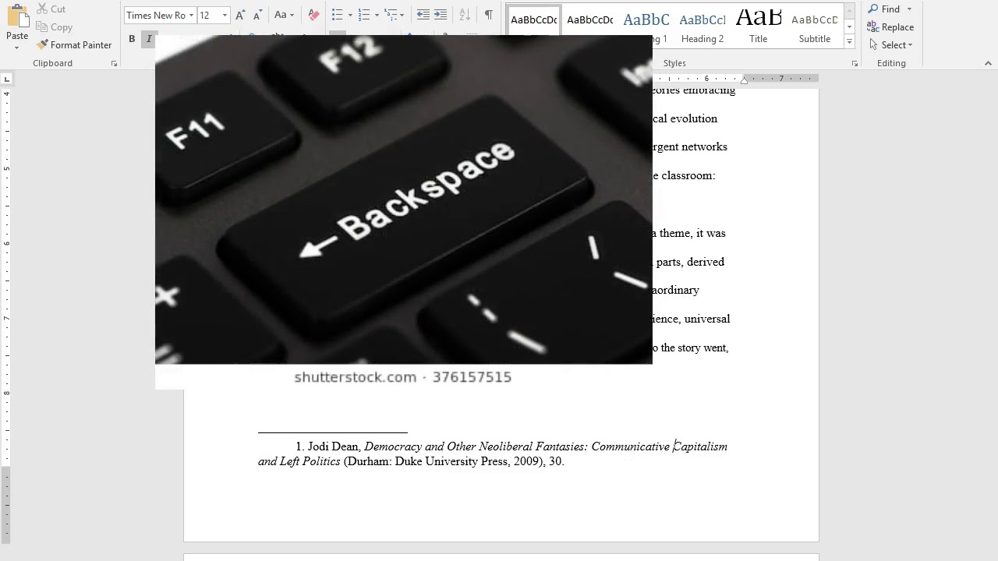998x561 pixels.
Task: Open the multilevel list dropdown arrow
Action: (x=403, y=15)
